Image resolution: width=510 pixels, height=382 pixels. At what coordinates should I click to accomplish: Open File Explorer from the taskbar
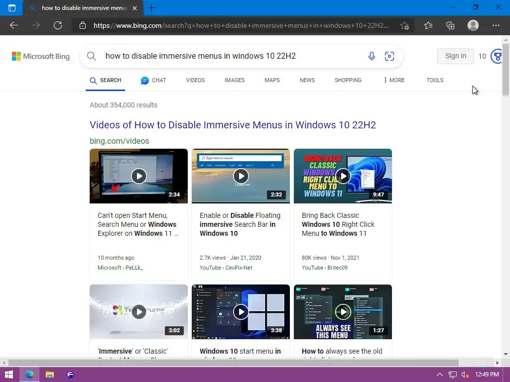49,375
